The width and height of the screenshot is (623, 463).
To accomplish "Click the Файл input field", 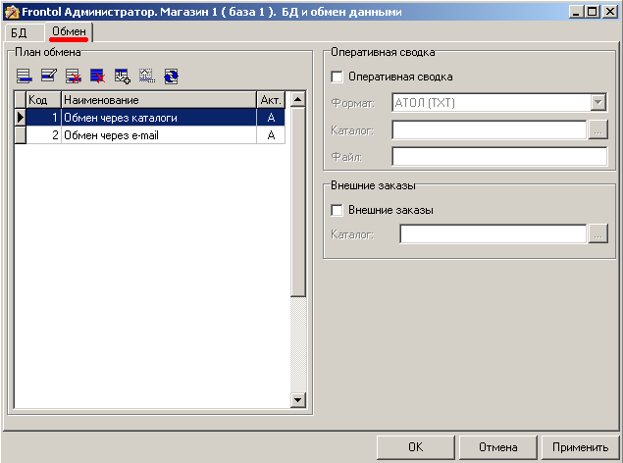I will (x=499, y=156).
